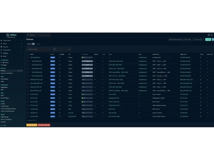Click the Organization sidebar icon
This screenshot has width=214, height=160.
pyautogui.click(x=1, y=41)
